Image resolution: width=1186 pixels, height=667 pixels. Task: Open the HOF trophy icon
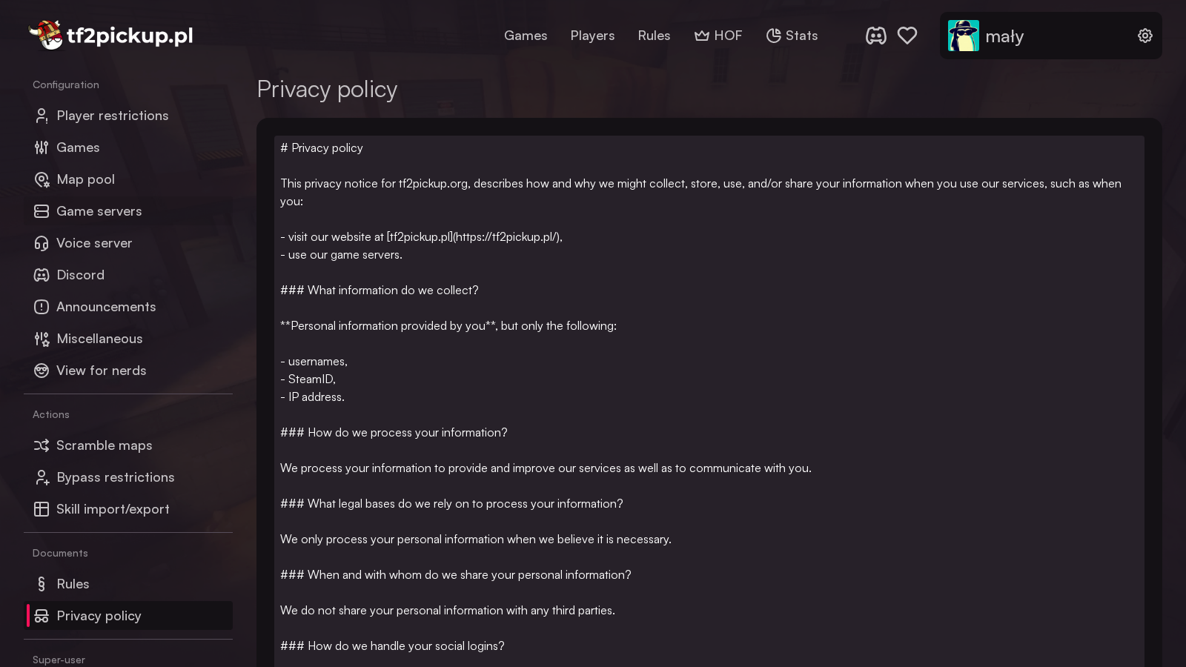(701, 35)
